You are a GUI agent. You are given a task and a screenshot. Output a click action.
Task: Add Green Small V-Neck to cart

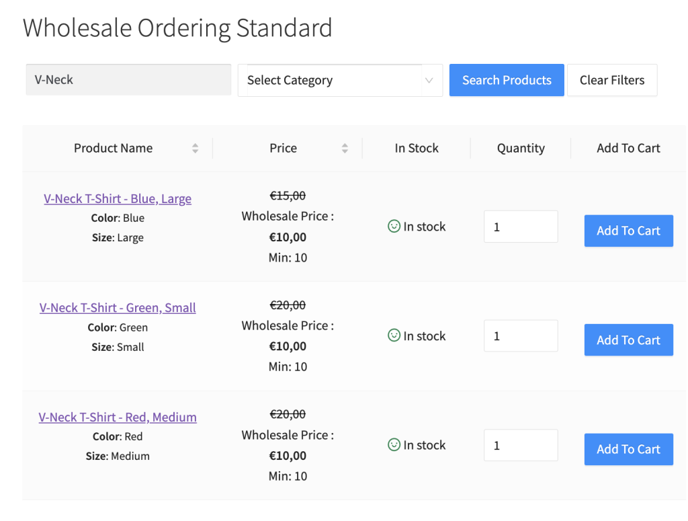628,340
